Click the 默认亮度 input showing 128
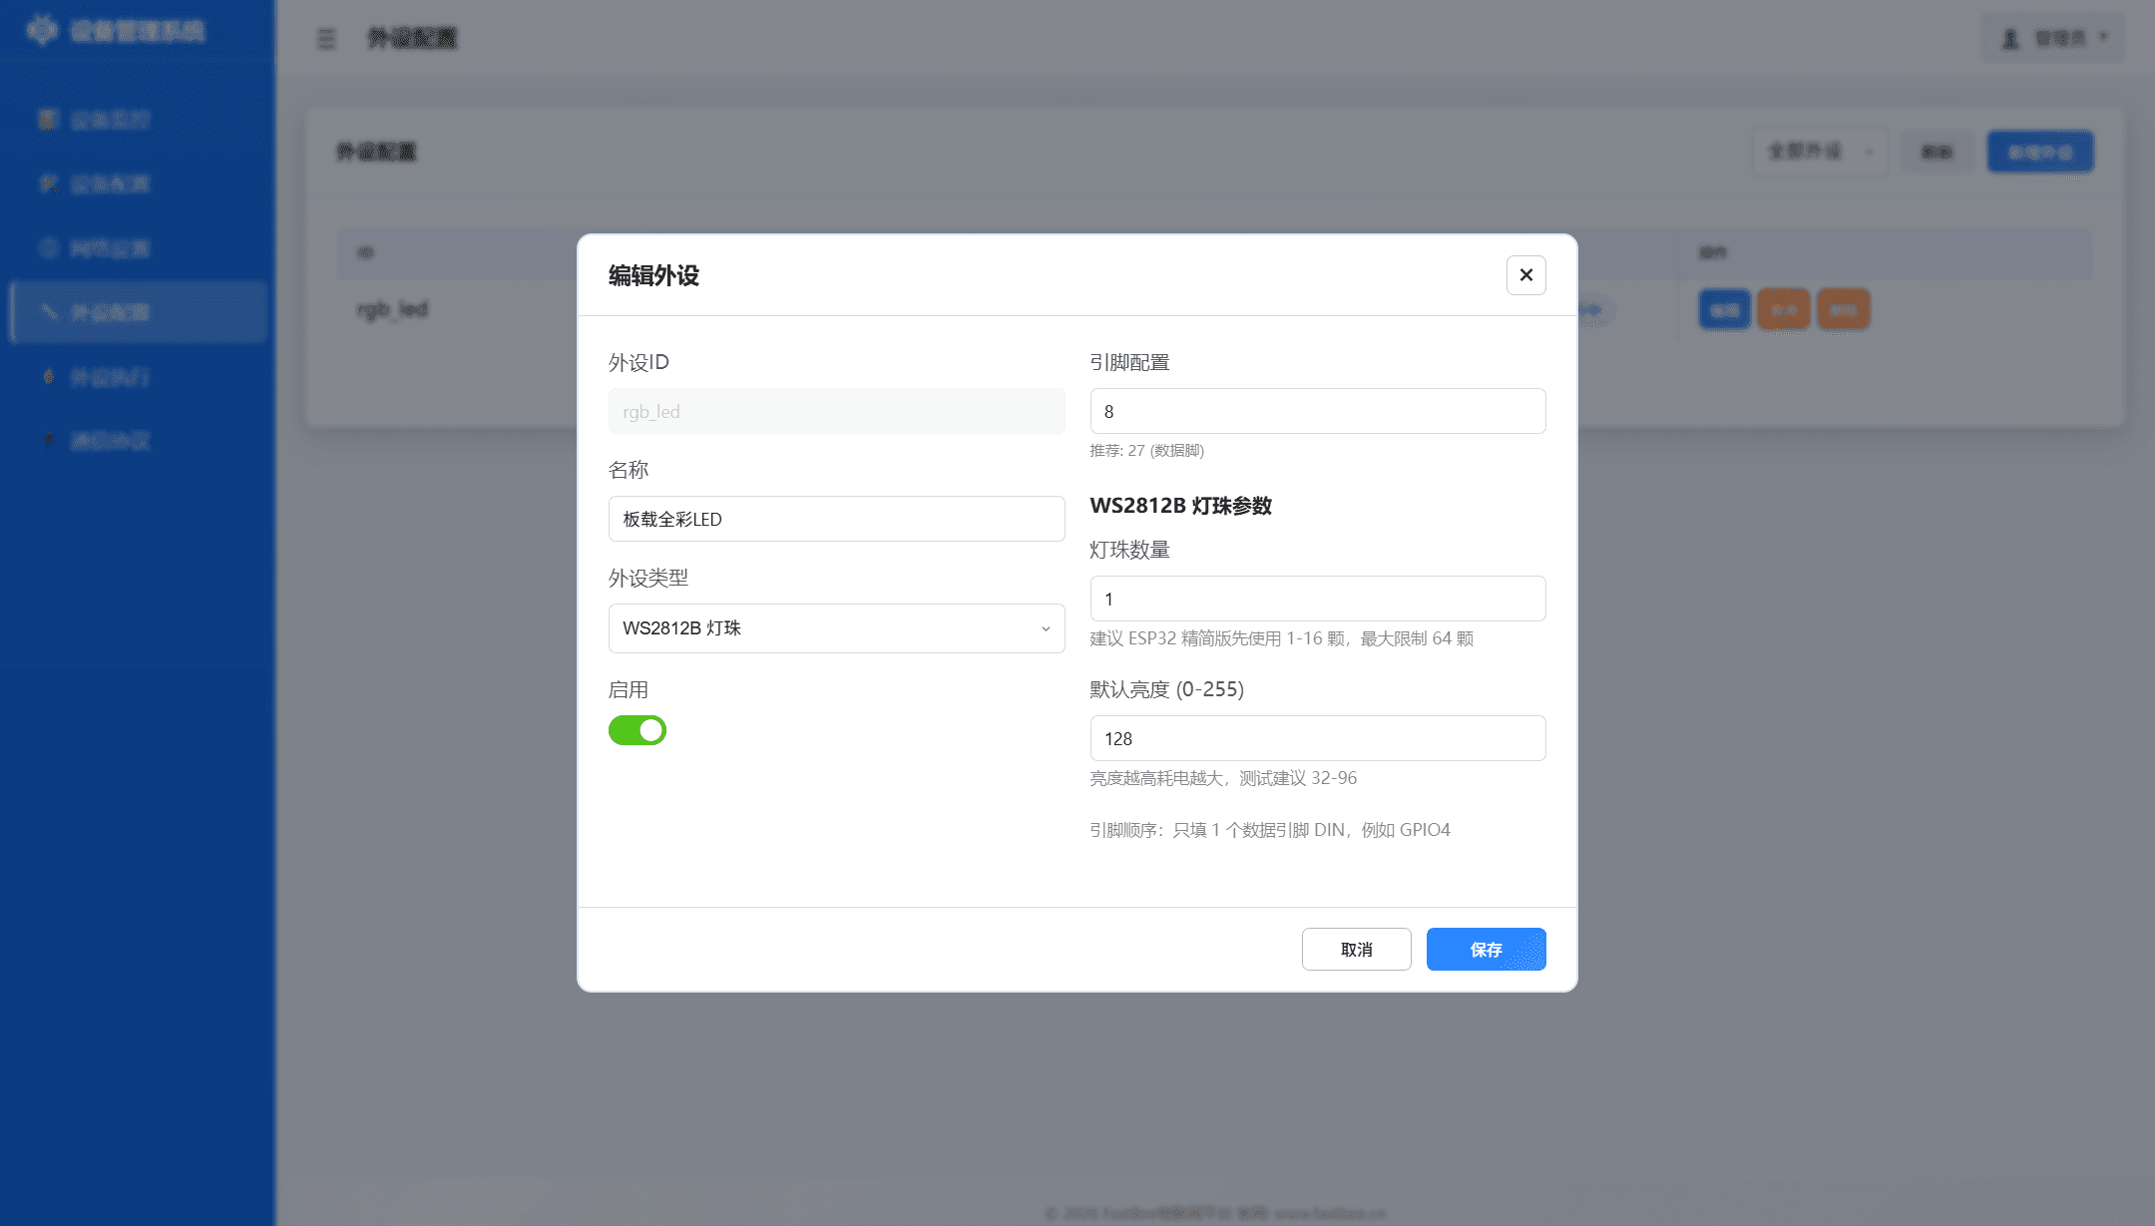This screenshot has width=2155, height=1226. pos(1317,738)
